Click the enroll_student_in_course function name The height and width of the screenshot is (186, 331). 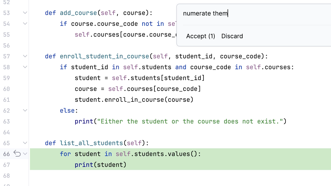(x=104, y=56)
